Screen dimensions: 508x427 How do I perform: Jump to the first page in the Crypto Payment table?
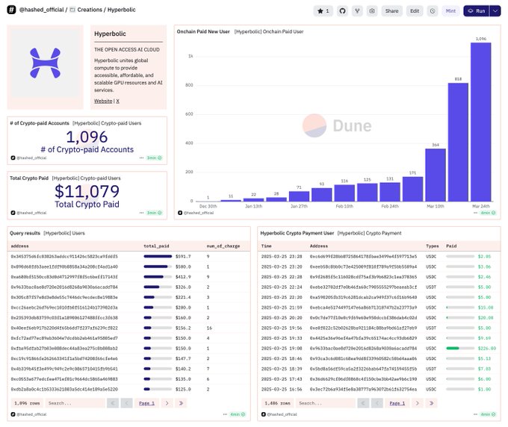tap(363, 403)
